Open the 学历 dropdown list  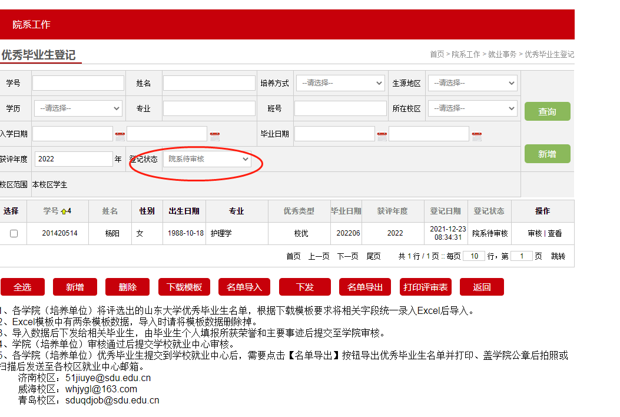point(78,108)
